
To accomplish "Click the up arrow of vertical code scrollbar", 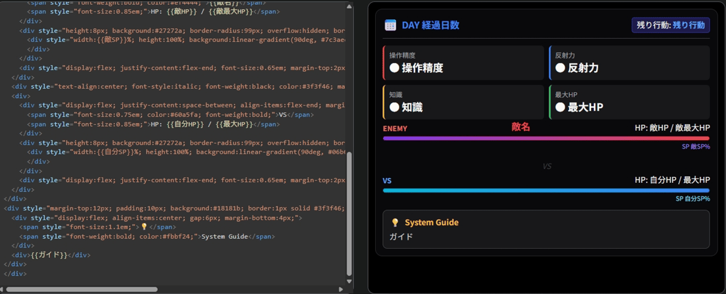I will click(349, 5).
